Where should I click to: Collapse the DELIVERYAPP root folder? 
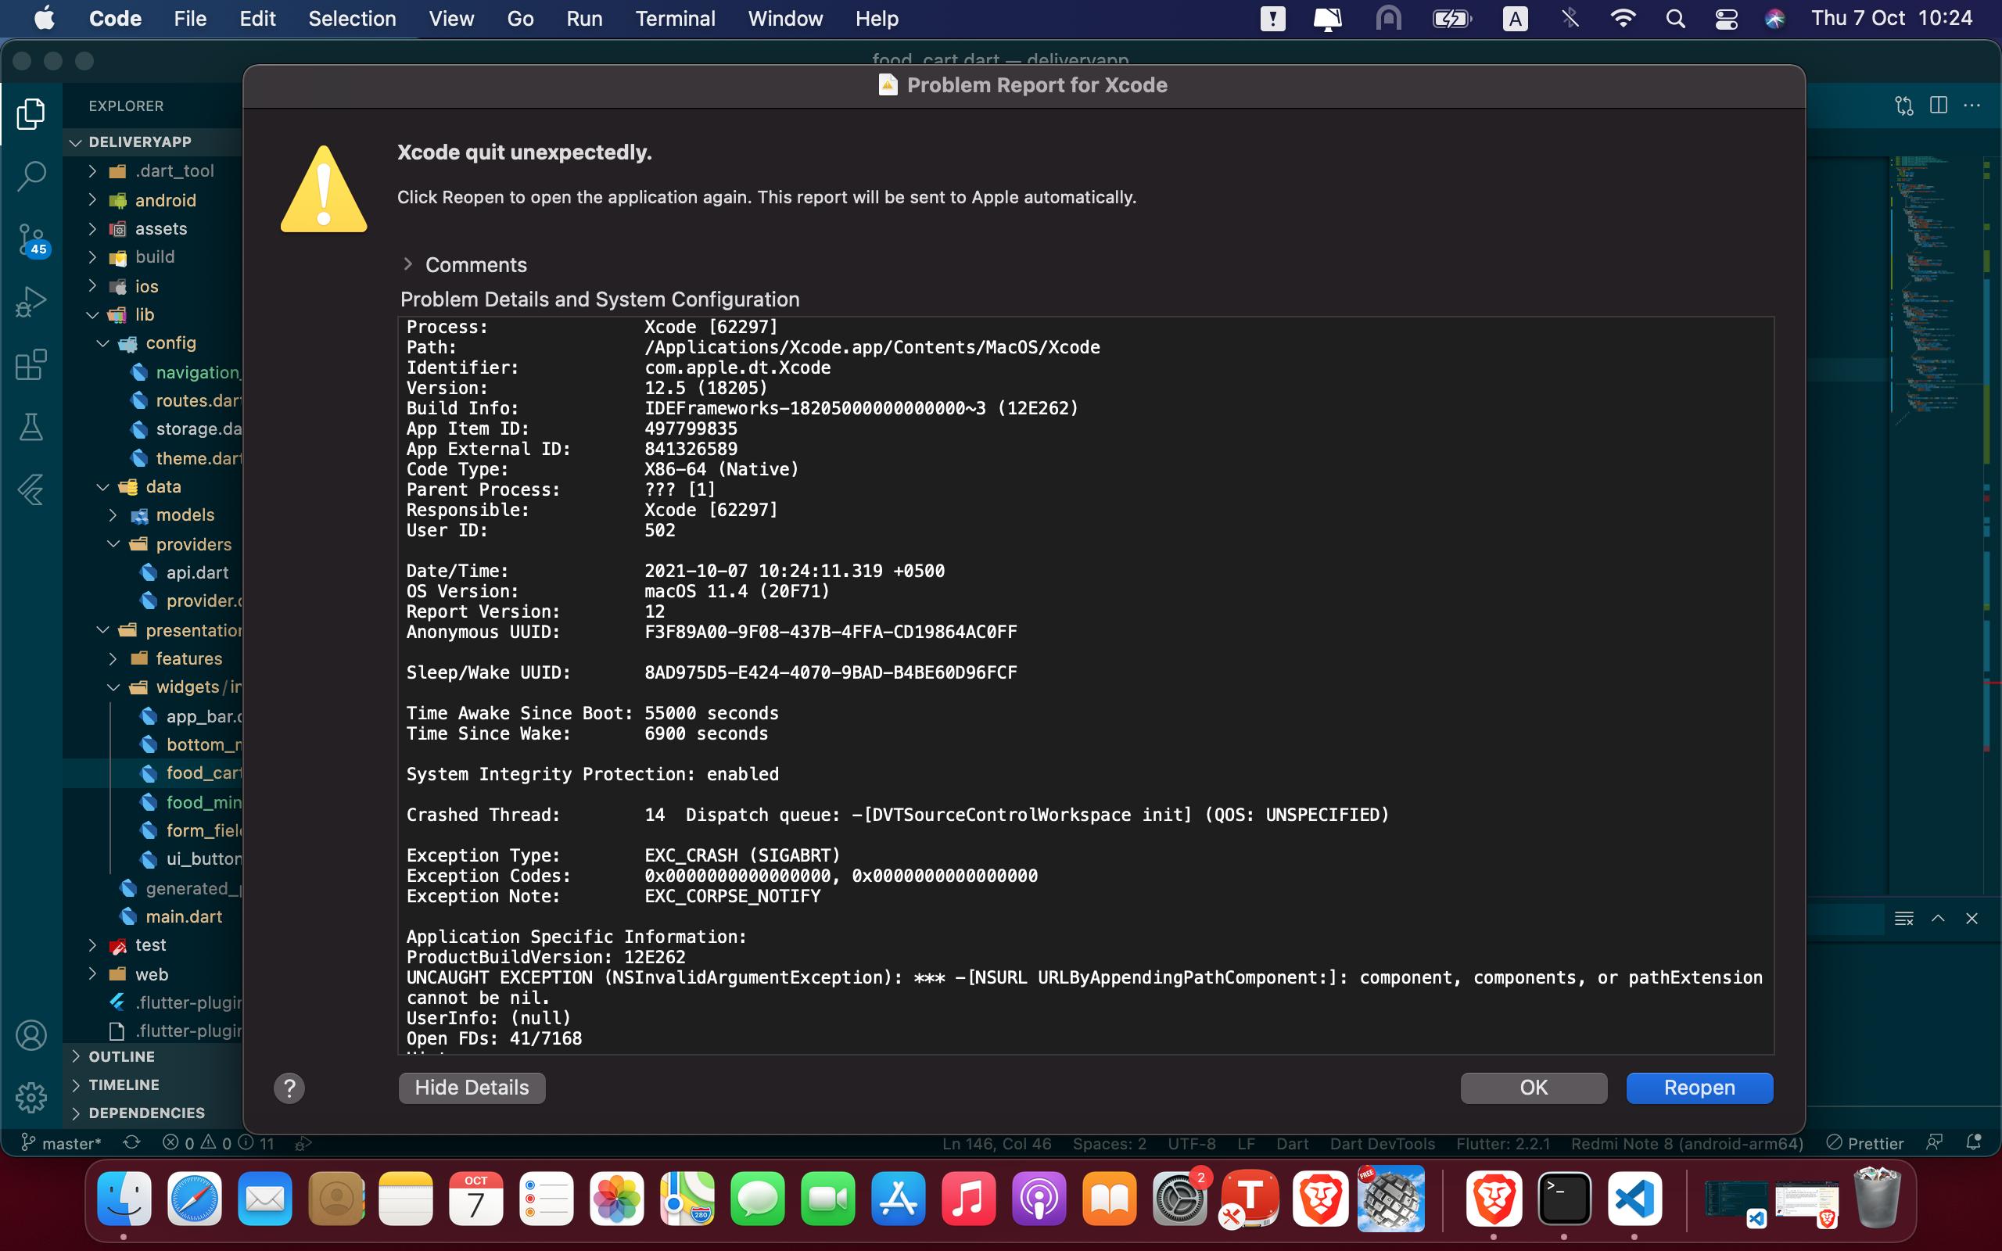click(76, 142)
